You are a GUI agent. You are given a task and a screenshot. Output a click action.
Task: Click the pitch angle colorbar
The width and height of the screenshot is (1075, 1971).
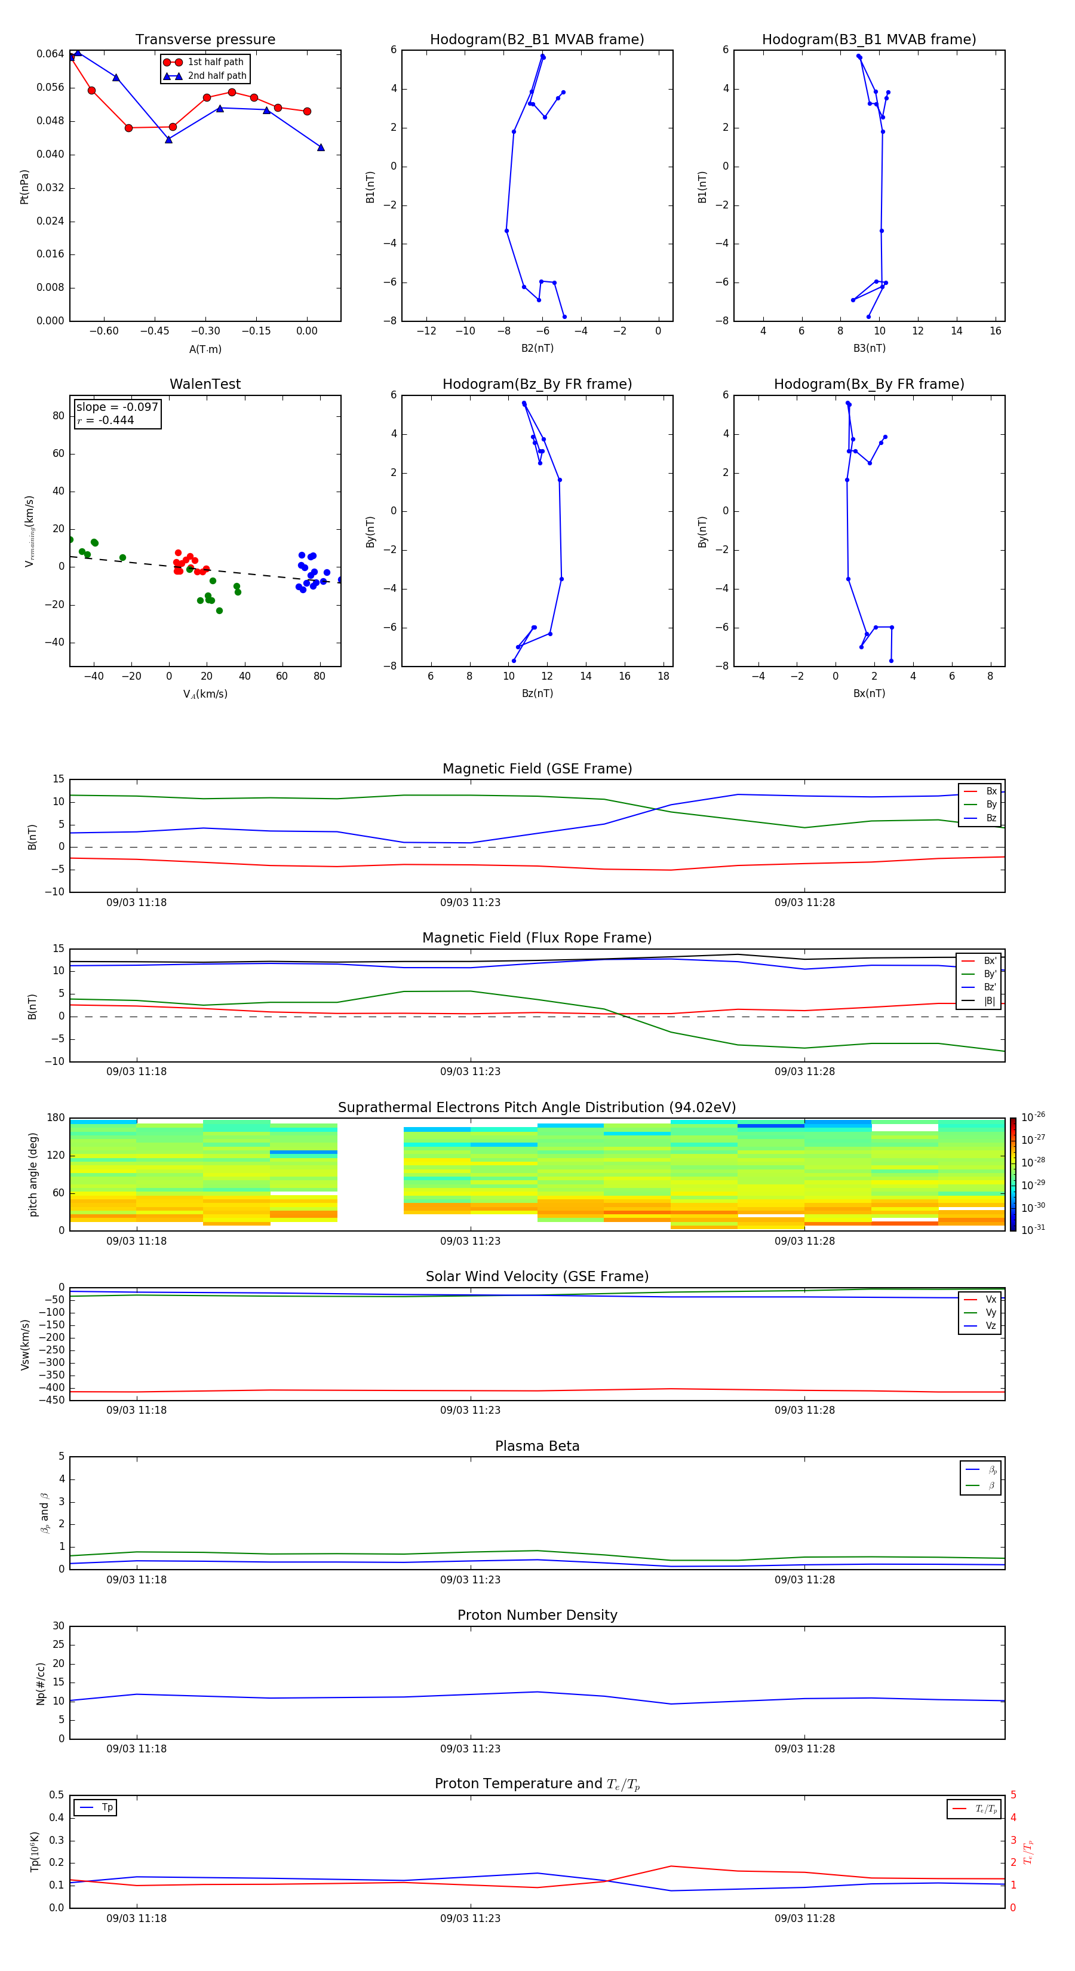point(1013,1174)
